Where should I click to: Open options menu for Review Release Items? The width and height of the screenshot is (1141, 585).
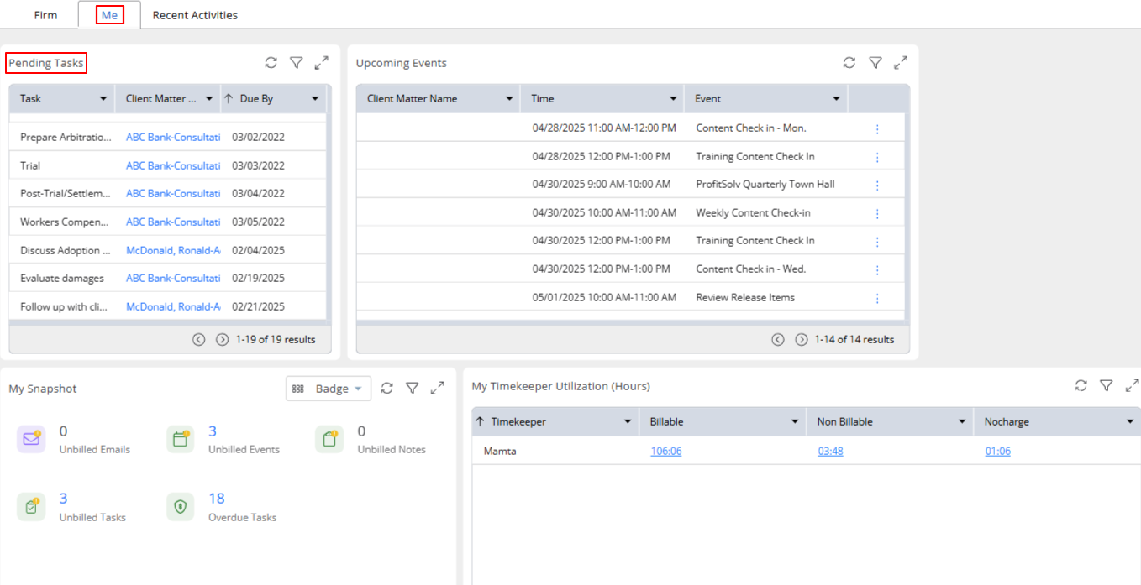coord(877,298)
